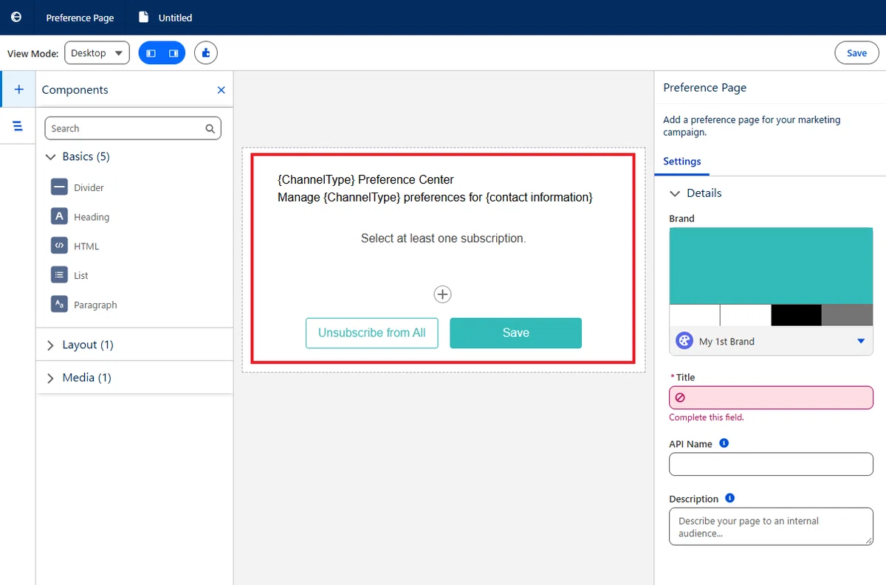Click the "{ChannelType} Preference Center" heading text
Image resolution: width=886 pixels, height=585 pixels.
point(365,179)
